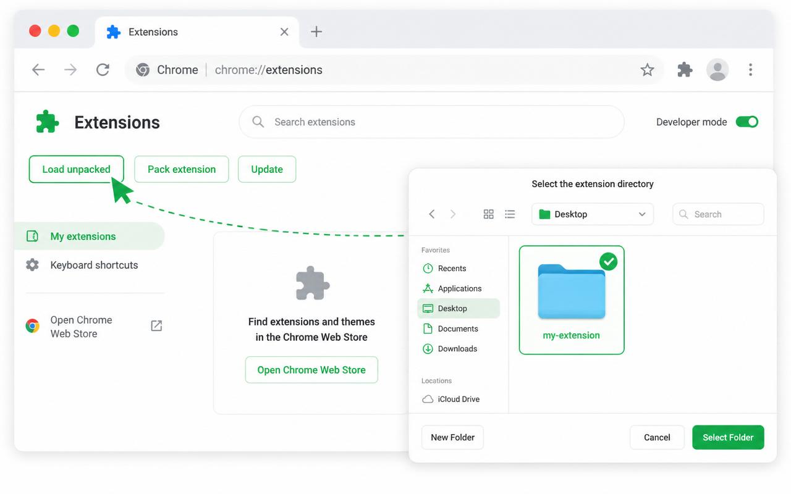This screenshot has height=494, width=791.
Task: Click the gray puzzle icon in the Web Store card
Action: click(x=313, y=283)
